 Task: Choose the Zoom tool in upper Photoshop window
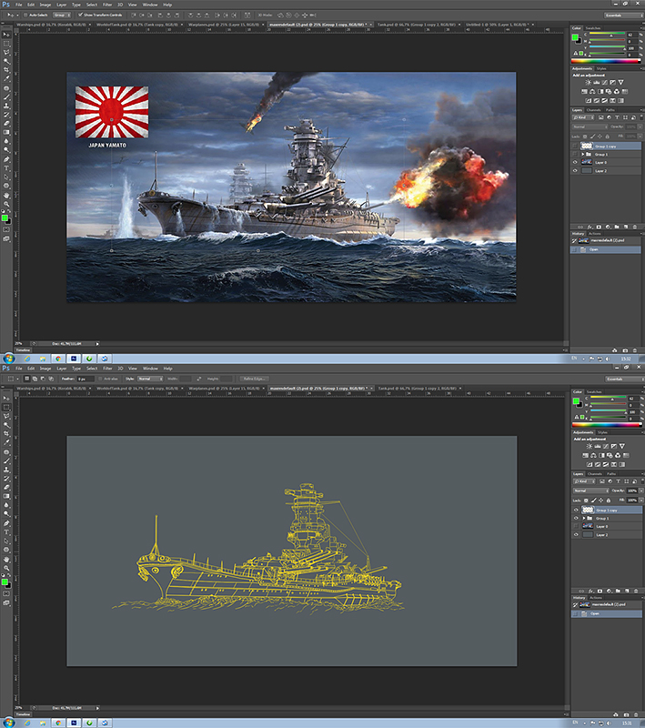(x=6, y=204)
